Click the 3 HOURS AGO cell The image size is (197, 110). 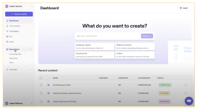coord(143,101)
